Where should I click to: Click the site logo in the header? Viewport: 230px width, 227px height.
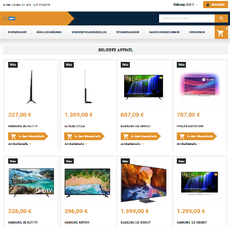tap(9, 19)
